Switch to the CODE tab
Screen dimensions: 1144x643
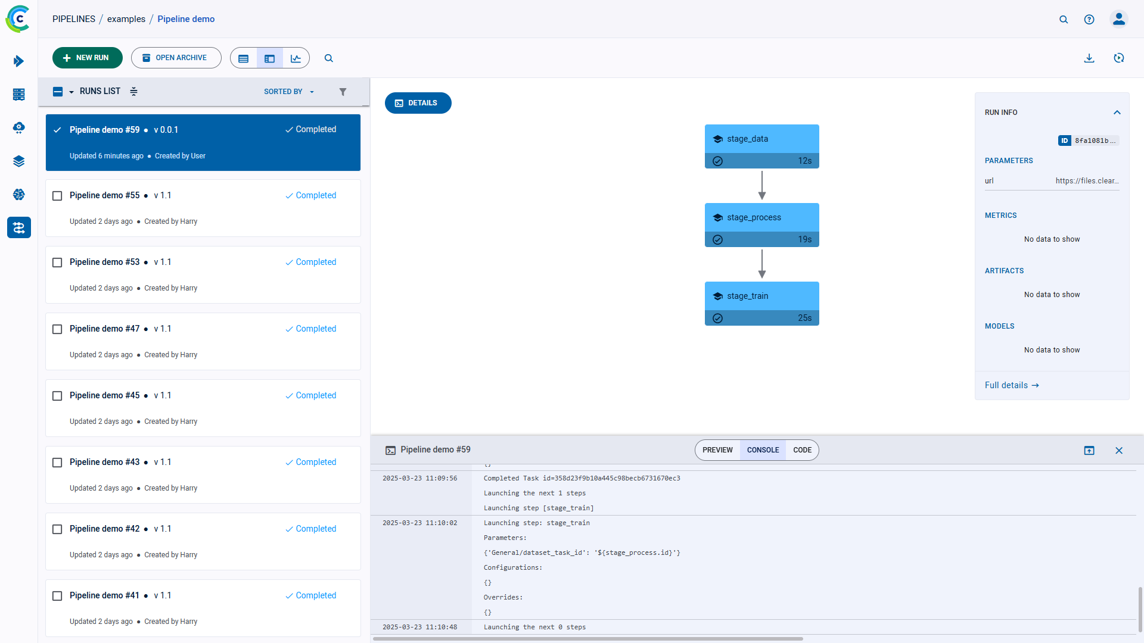click(803, 450)
